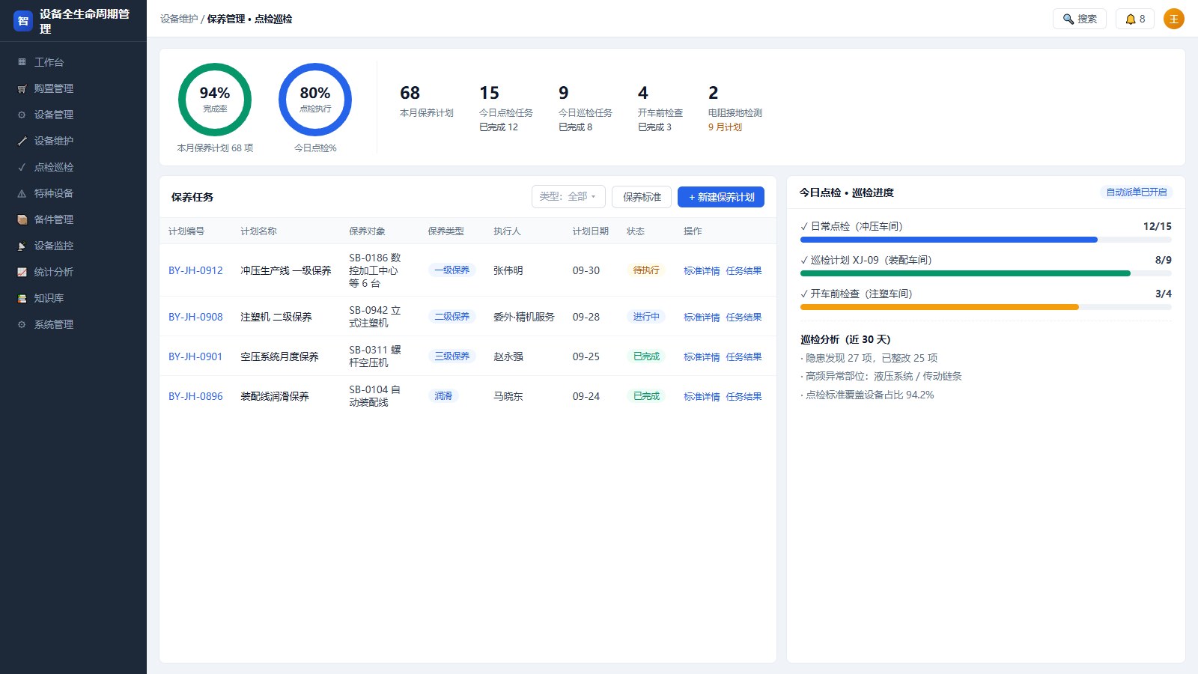The width and height of the screenshot is (1198, 674).
Task: Click the 80% 点检执行 ring chart
Action: (315, 100)
